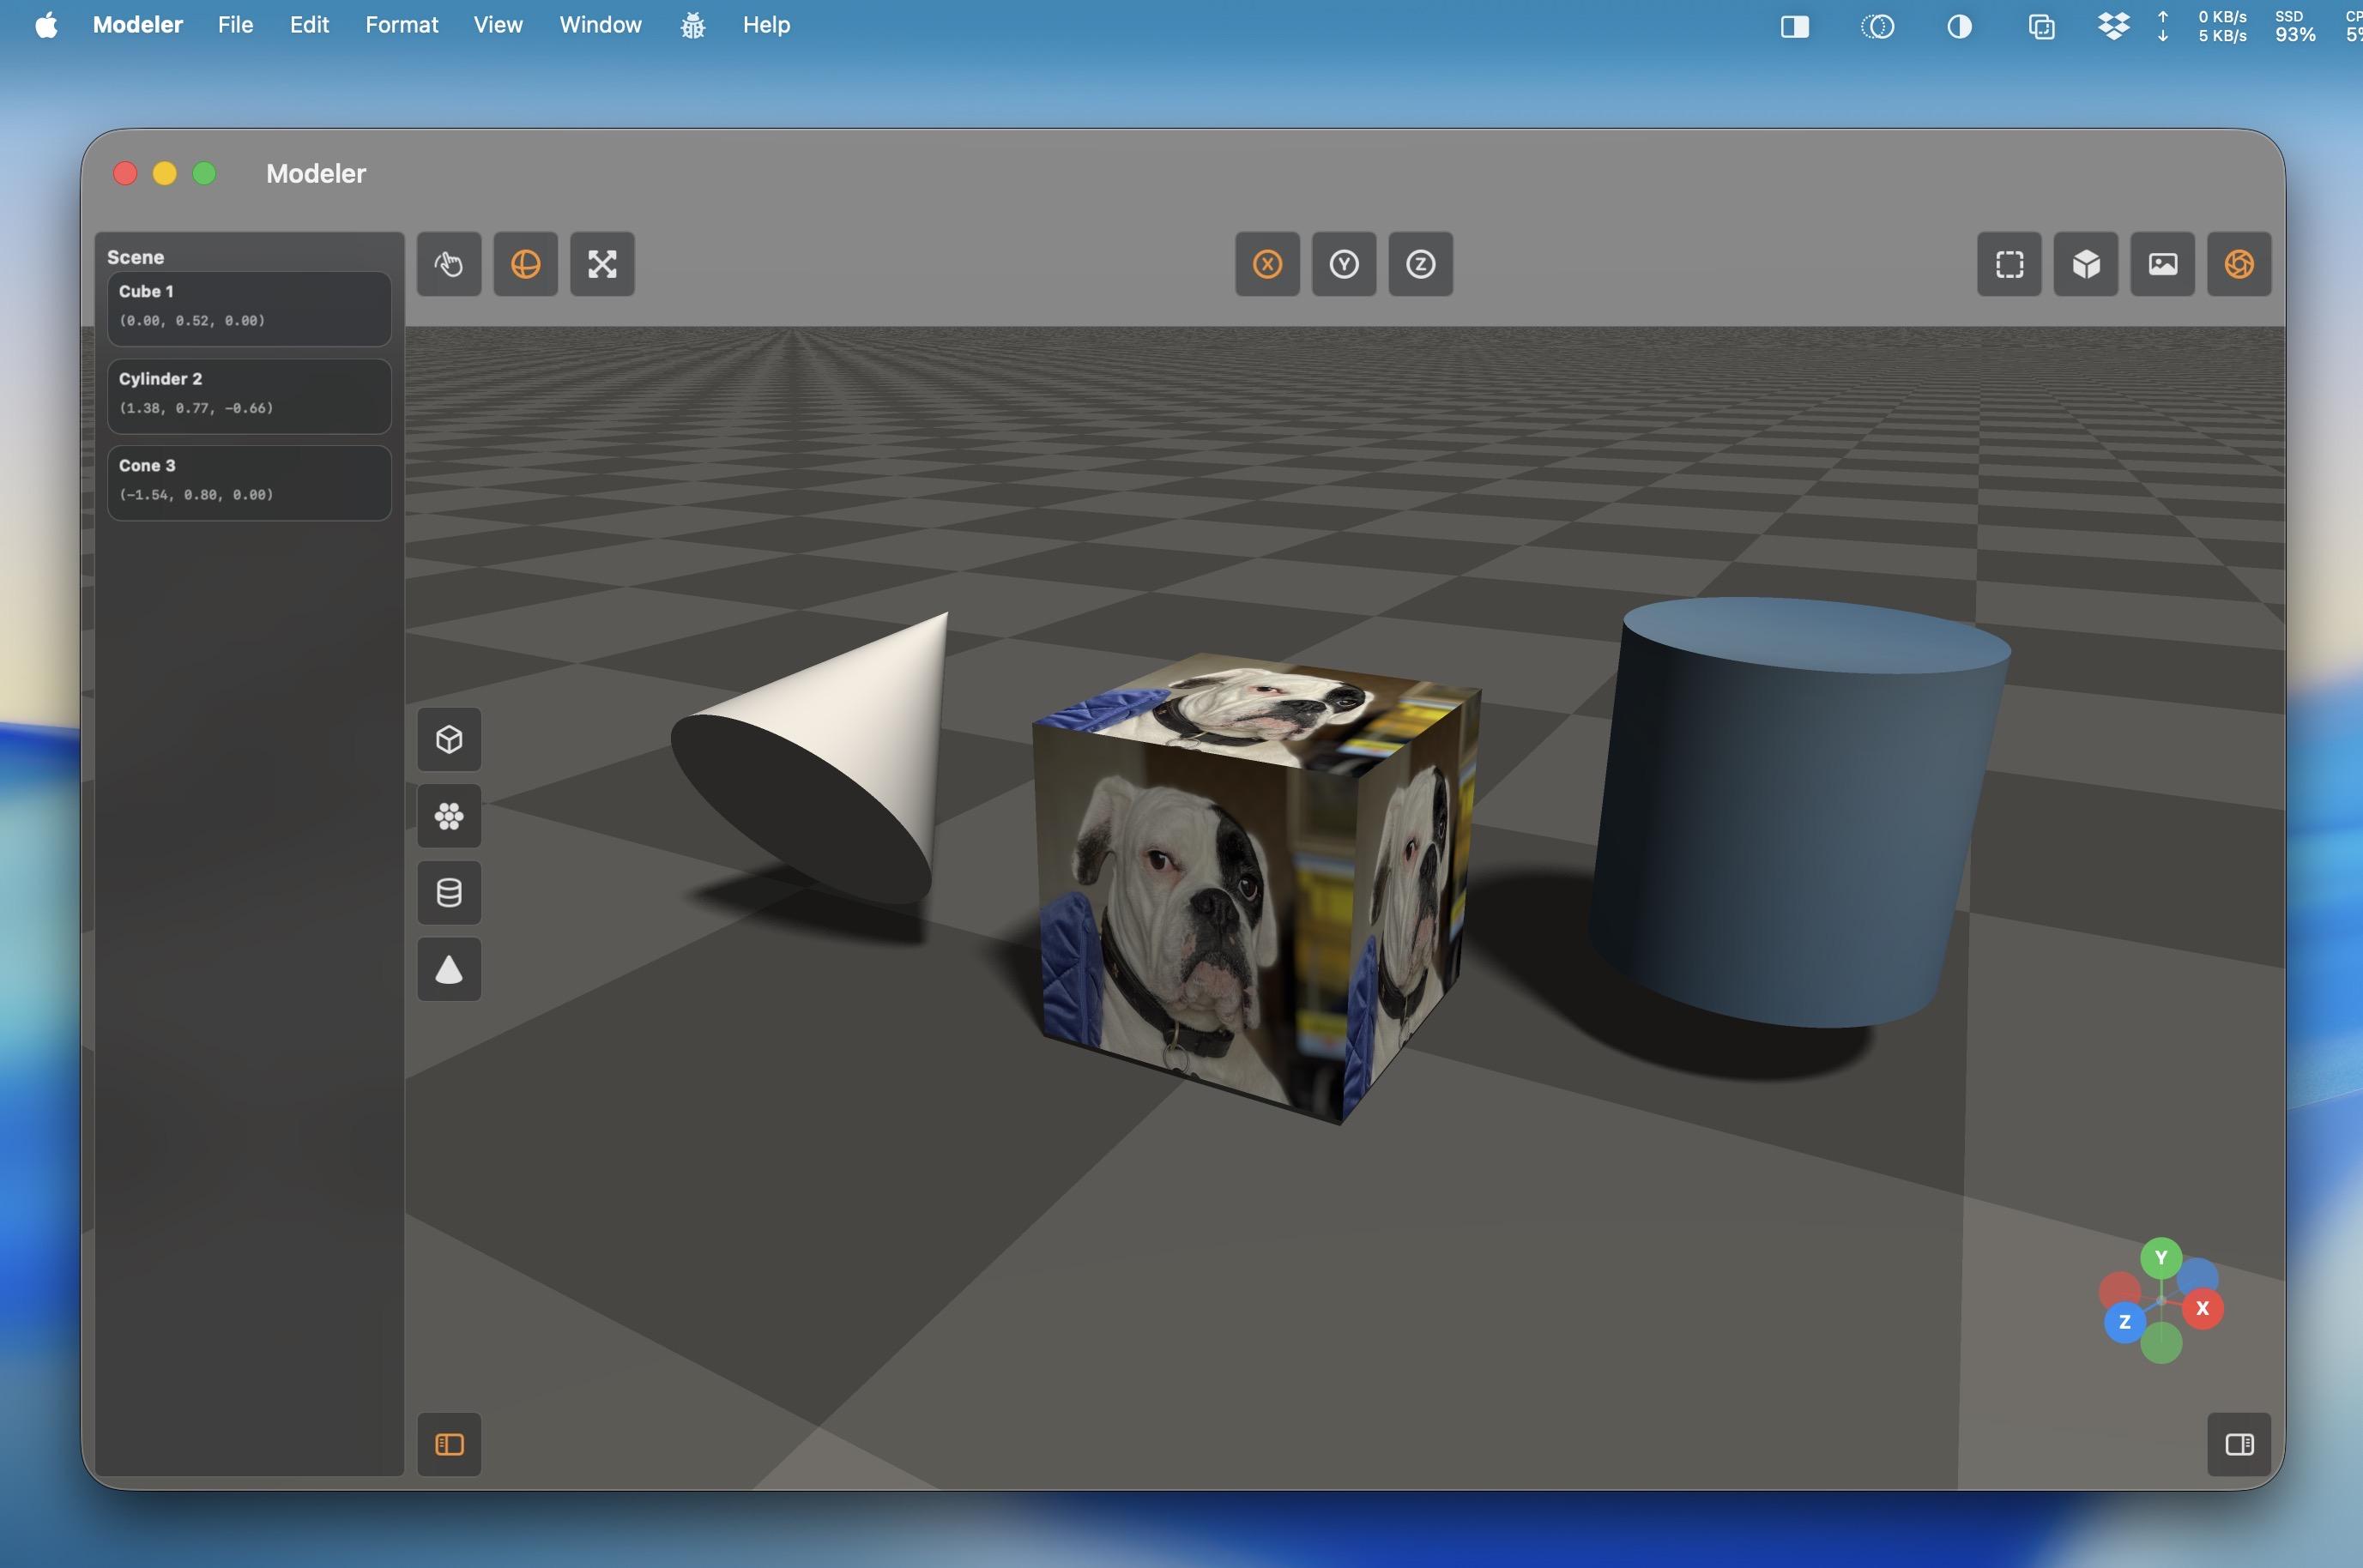The width and height of the screenshot is (2363, 1568).
Task: Click the dotted circle menu bar icon
Action: (1877, 26)
